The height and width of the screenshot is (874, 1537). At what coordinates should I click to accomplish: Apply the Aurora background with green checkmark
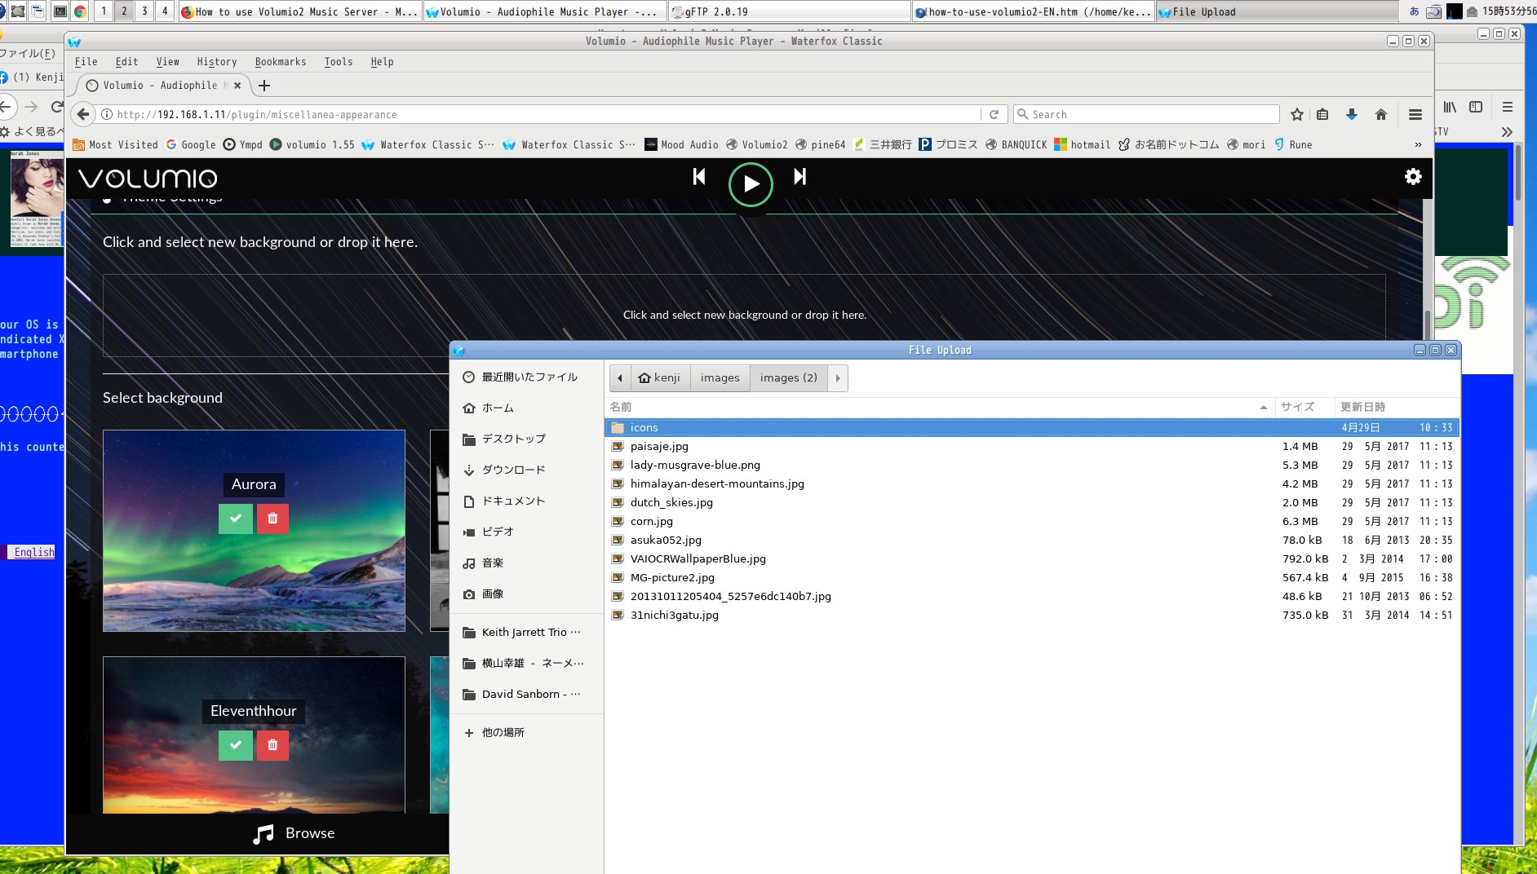(236, 519)
